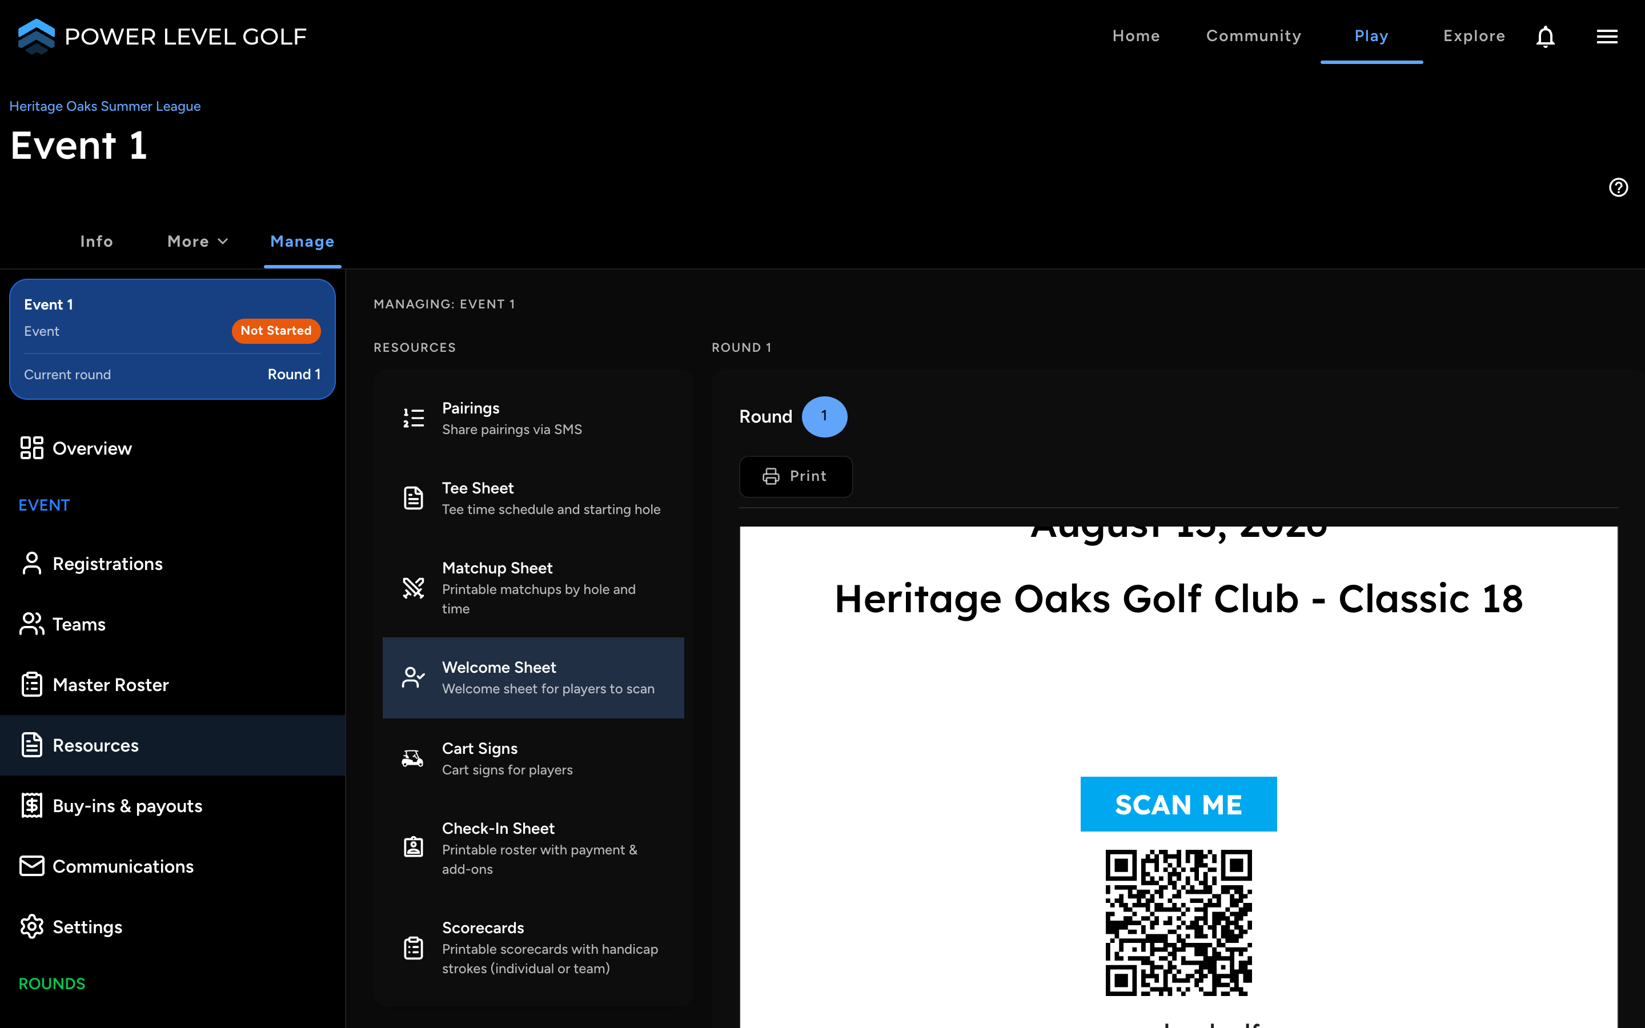Select Round 1 circle button

(x=824, y=416)
